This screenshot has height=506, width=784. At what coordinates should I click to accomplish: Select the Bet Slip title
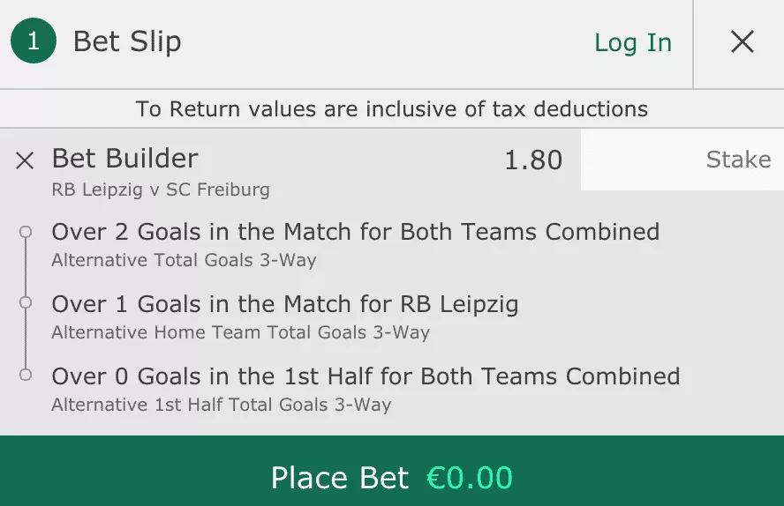127,42
